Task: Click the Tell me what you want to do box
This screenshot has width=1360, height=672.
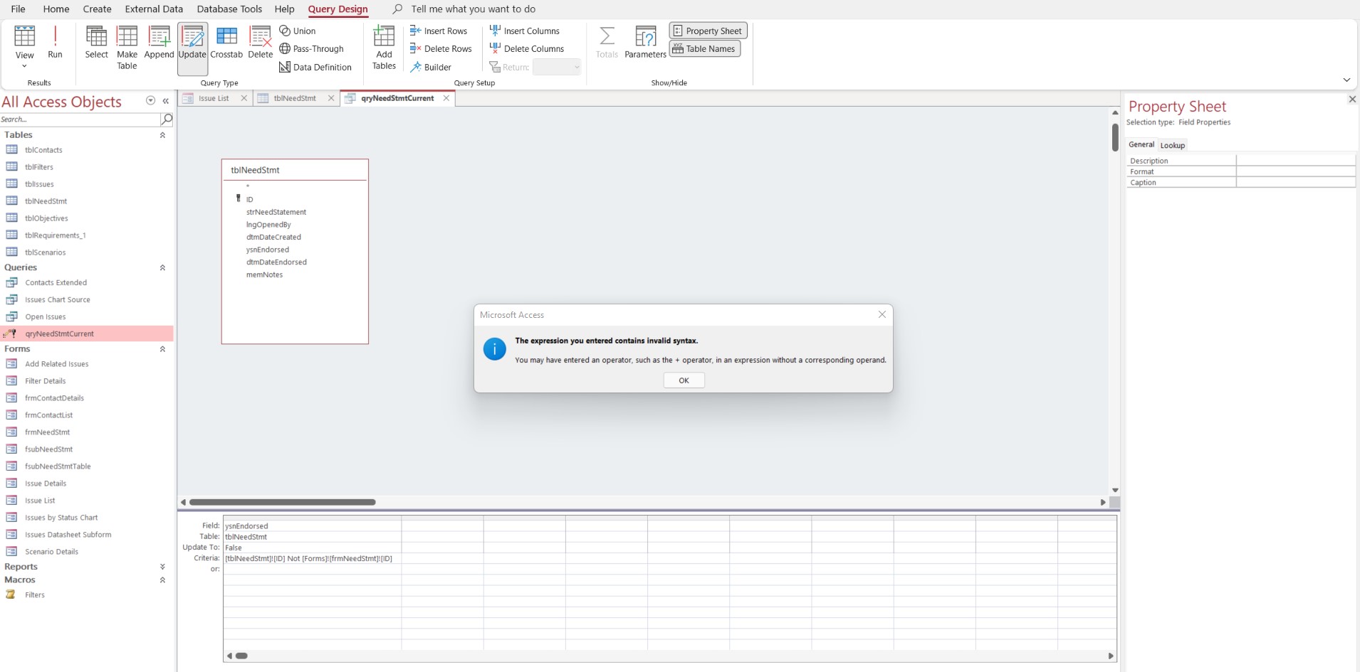Action: point(473,9)
